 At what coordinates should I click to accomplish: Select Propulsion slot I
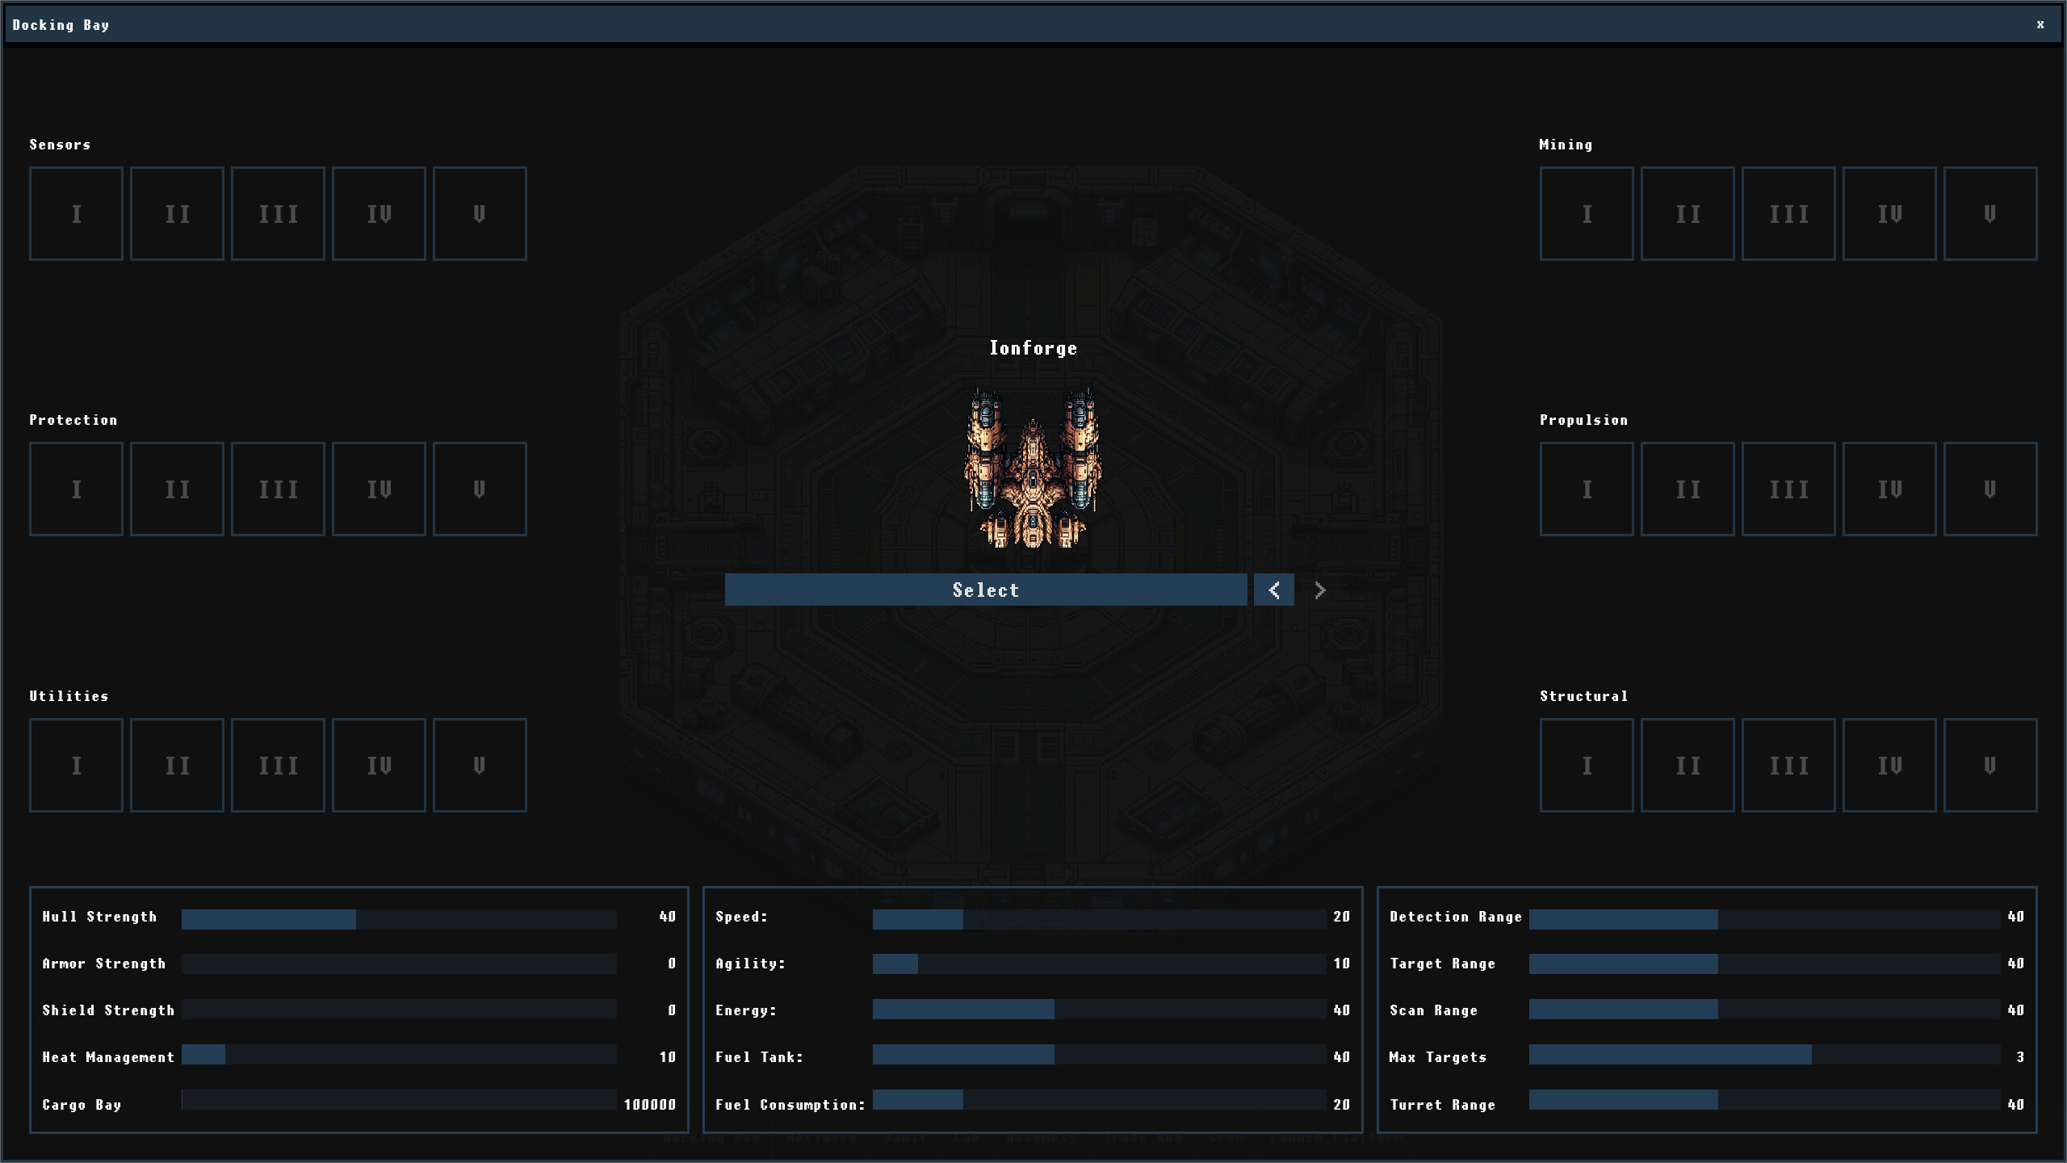pyautogui.click(x=1586, y=489)
